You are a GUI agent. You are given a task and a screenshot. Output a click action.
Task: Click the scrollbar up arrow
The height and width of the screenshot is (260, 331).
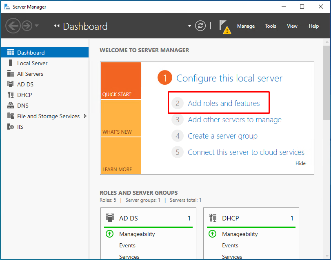tap(327, 42)
